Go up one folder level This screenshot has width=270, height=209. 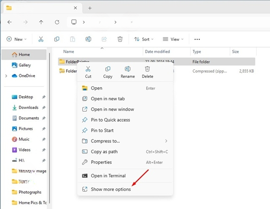pos(41,22)
